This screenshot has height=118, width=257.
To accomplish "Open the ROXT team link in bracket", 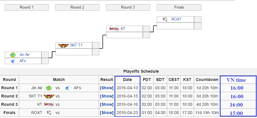I will point(176,19).
